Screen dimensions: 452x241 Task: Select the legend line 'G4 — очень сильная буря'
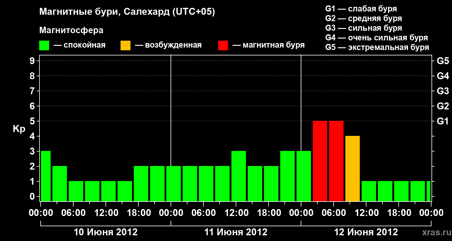(377, 38)
